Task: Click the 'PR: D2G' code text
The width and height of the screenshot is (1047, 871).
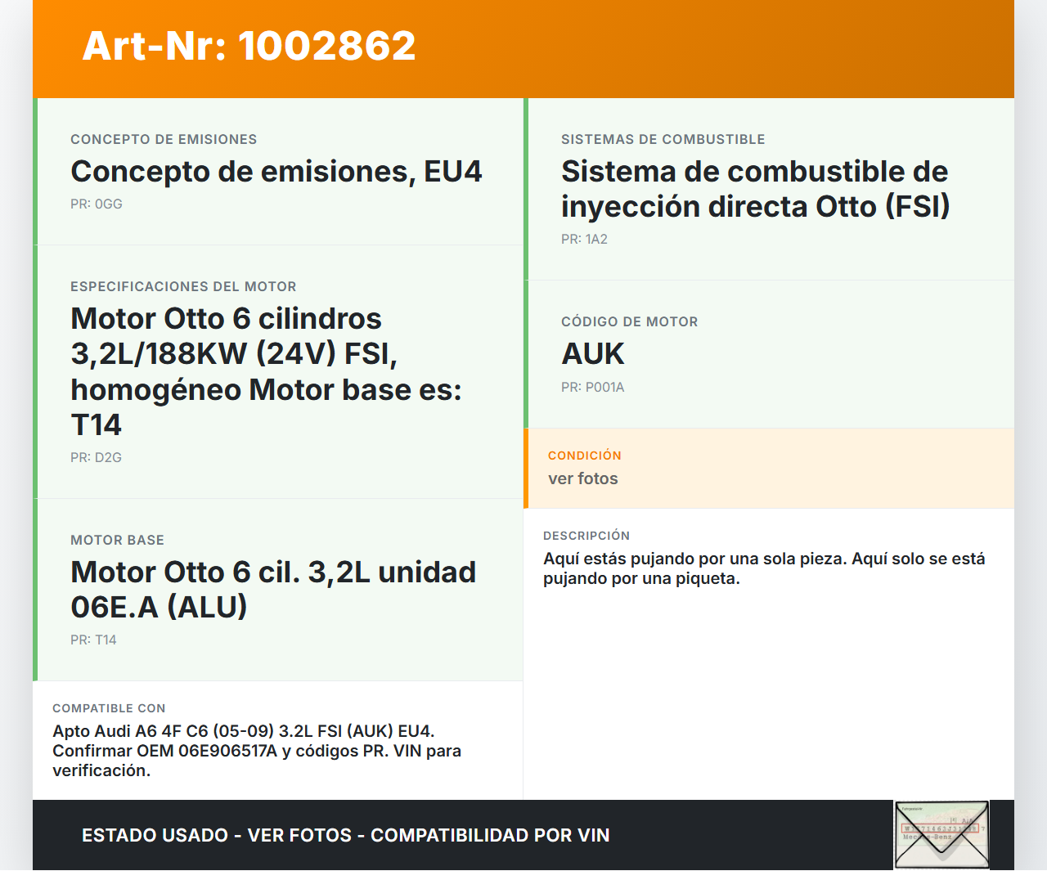Action: (x=96, y=458)
